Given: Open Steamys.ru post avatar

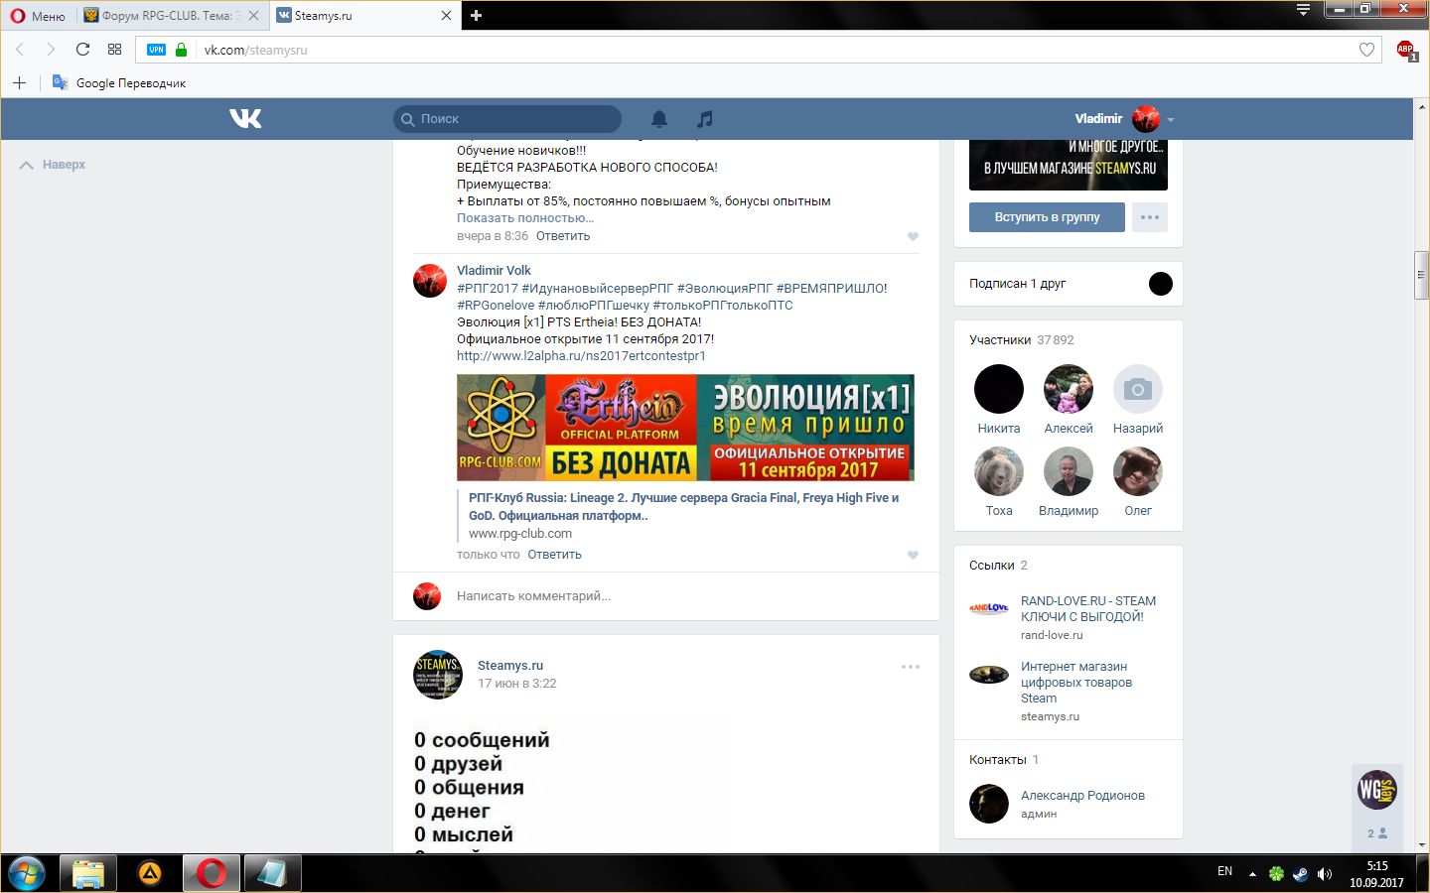Looking at the screenshot, I should pos(438,675).
